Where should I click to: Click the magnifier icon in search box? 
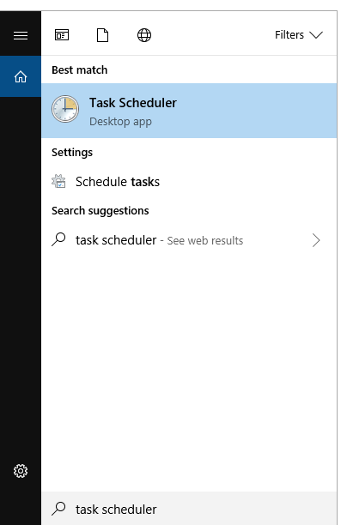pyautogui.click(x=58, y=509)
